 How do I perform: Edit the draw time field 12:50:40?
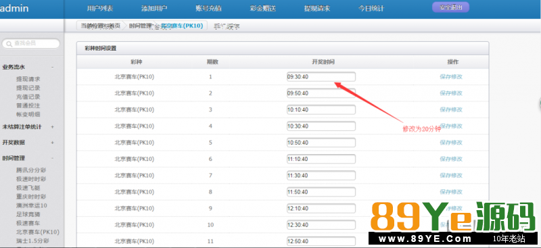click(321, 241)
